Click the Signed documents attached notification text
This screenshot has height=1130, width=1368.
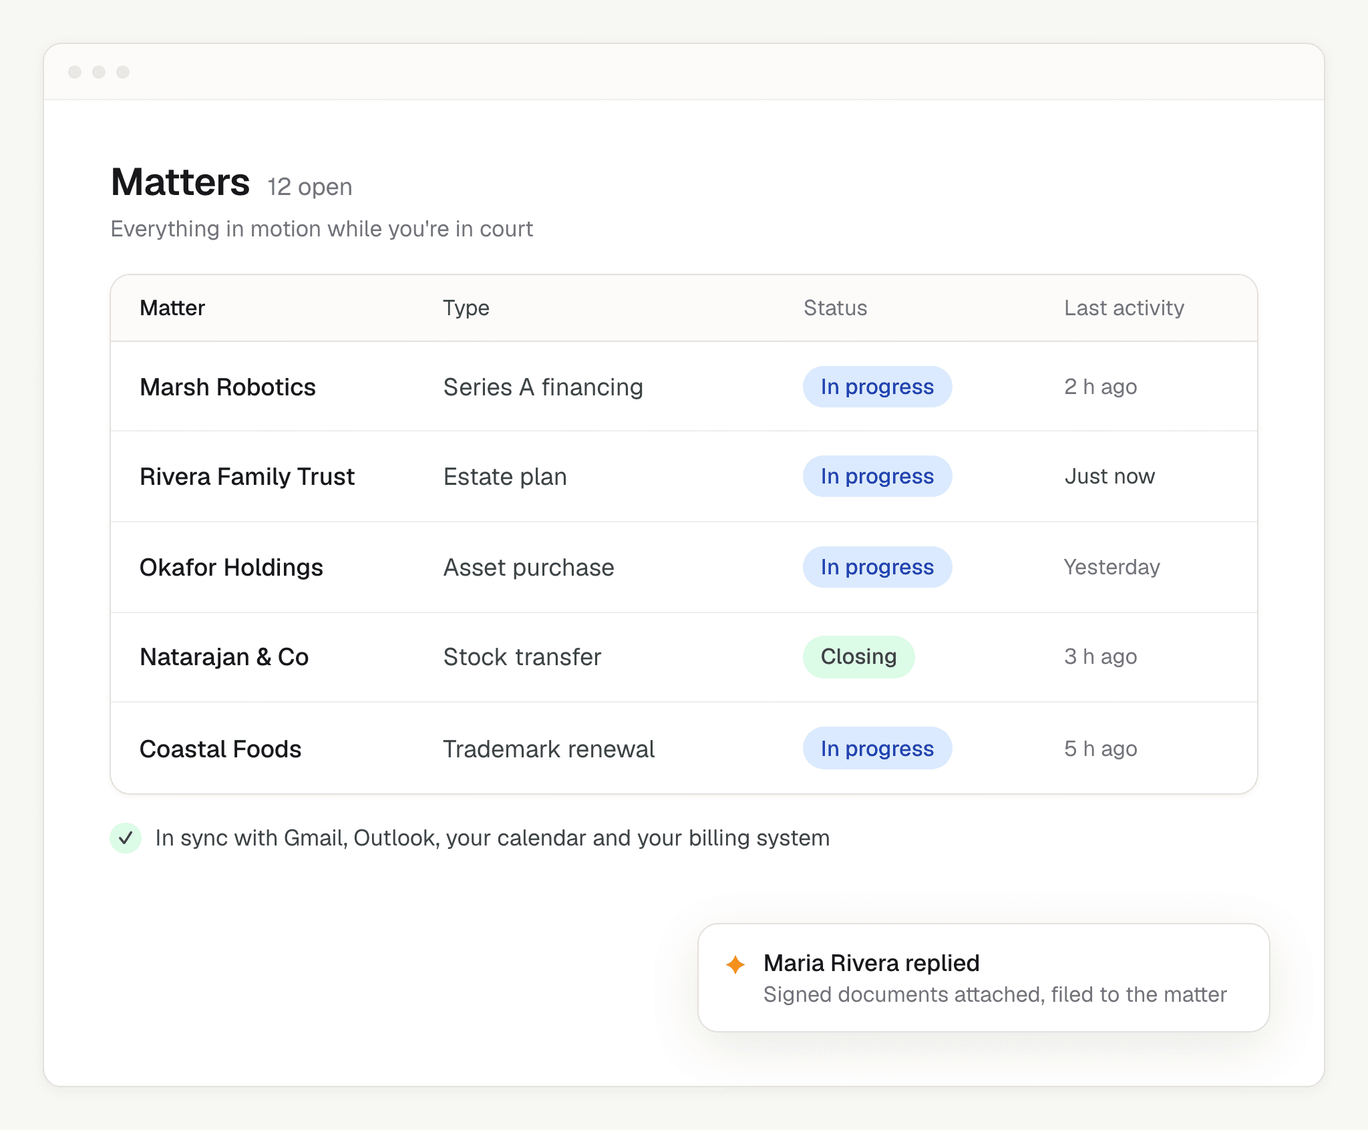(995, 994)
